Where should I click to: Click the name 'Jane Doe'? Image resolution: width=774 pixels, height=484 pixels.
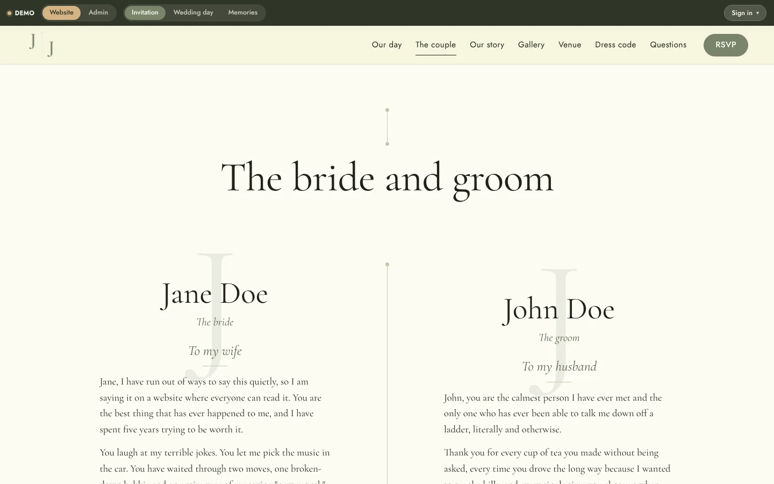(214, 294)
